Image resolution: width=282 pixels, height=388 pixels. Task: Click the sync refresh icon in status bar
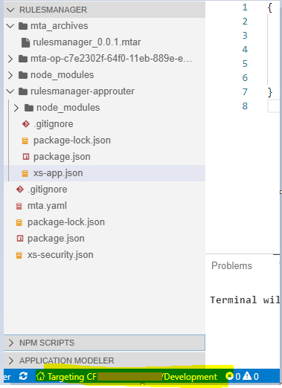tap(23, 376)
